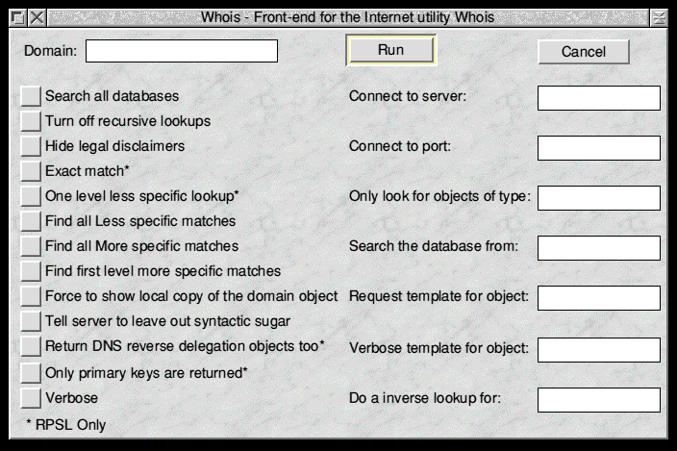
Task: Select the Connect to port field
Action: [599, 148]
